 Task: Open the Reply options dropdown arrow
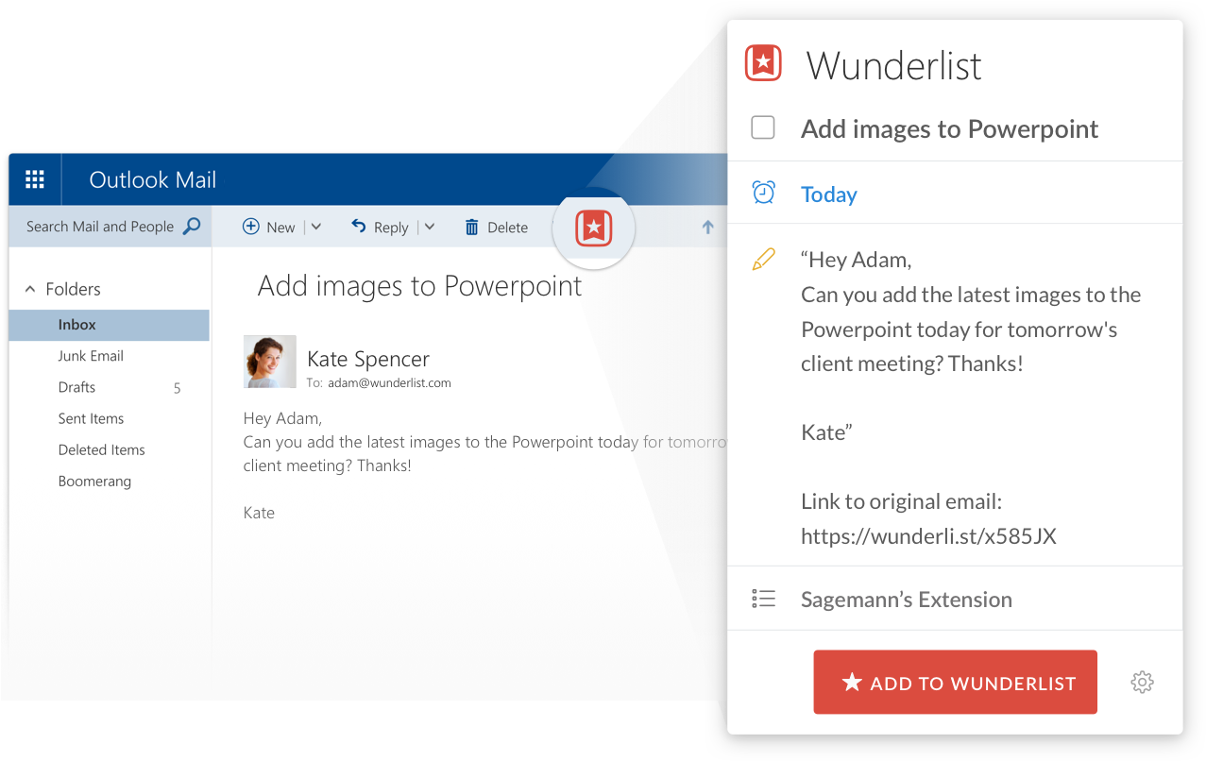(429, 227)
